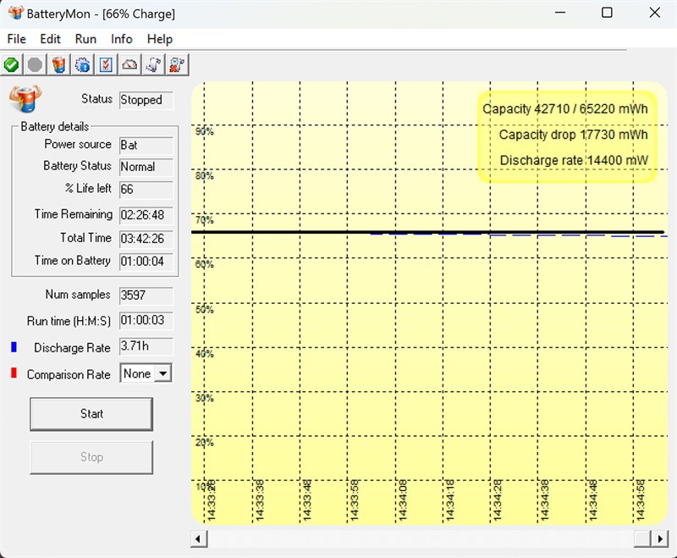Open the Help menu
The width and height of the screenshot is (677, 558).
pyautogui.click(x=159, y=39)
